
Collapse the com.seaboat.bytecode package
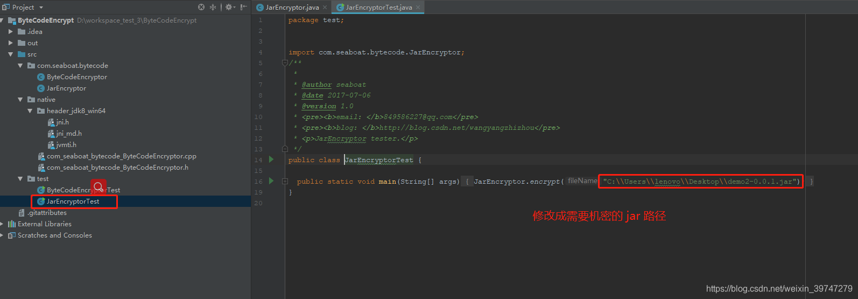pos(20,66)
